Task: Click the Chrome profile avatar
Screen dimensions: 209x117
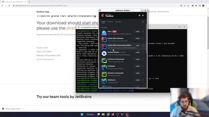Action: click(203, 6)
